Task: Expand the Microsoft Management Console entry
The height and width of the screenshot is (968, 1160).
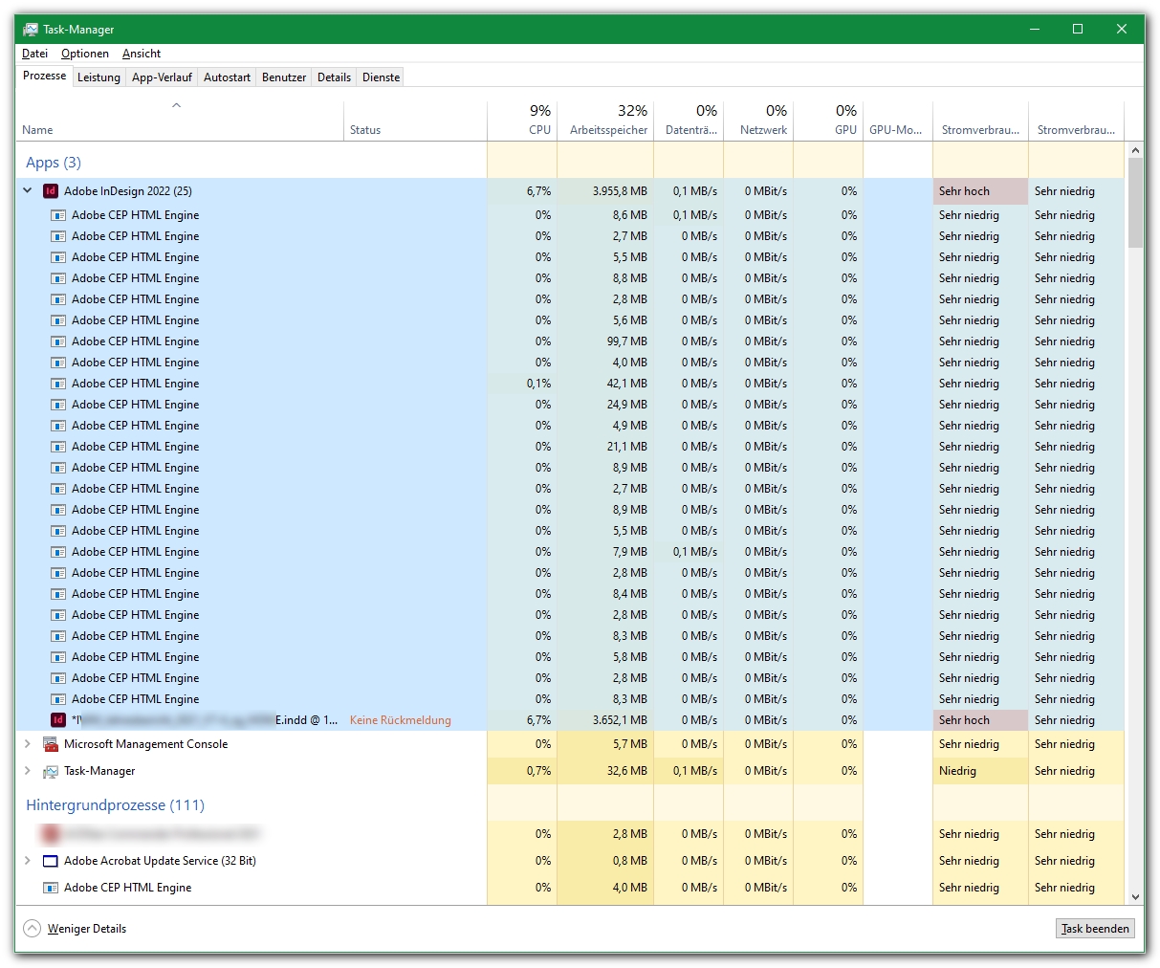Action: point(27,743)
